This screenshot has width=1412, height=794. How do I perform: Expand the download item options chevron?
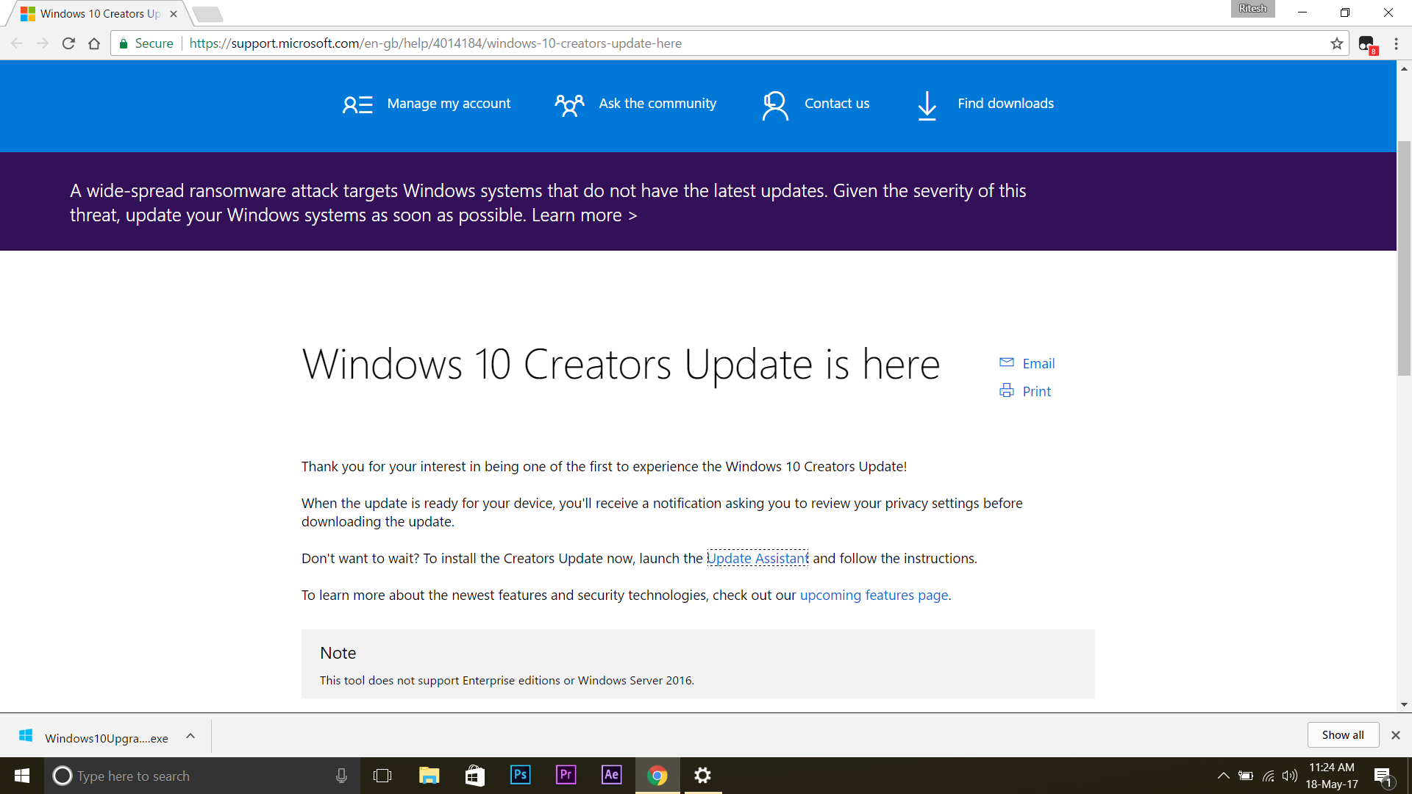point(190,736)
